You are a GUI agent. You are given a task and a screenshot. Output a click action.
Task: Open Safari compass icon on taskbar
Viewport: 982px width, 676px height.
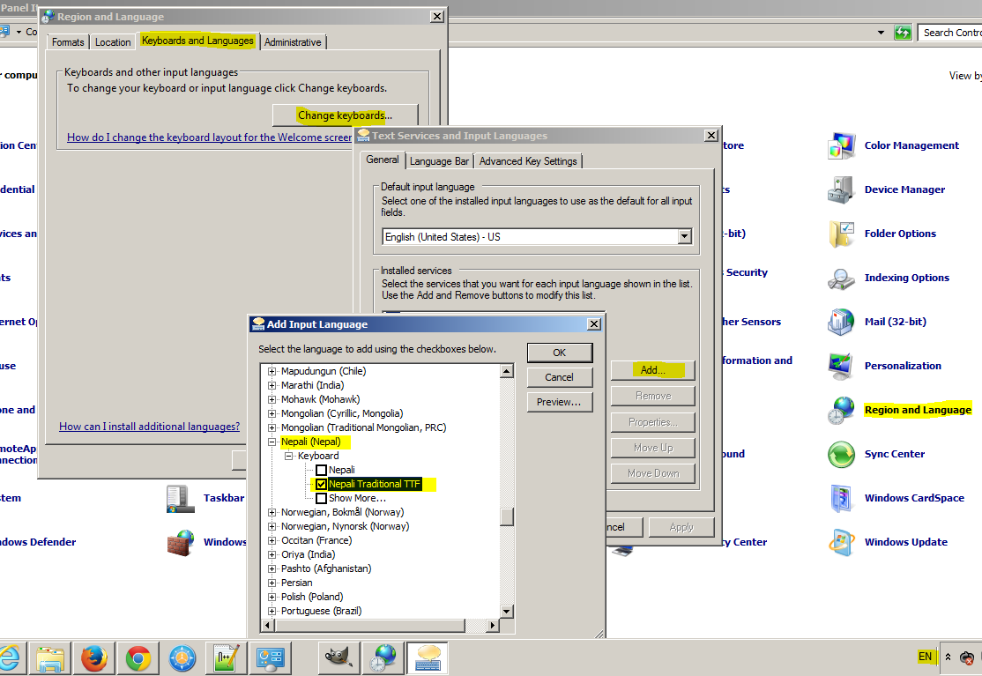coord(182,658)
